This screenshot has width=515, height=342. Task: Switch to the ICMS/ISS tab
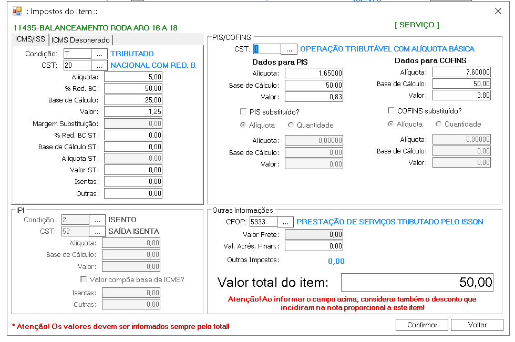coord(30,39)
